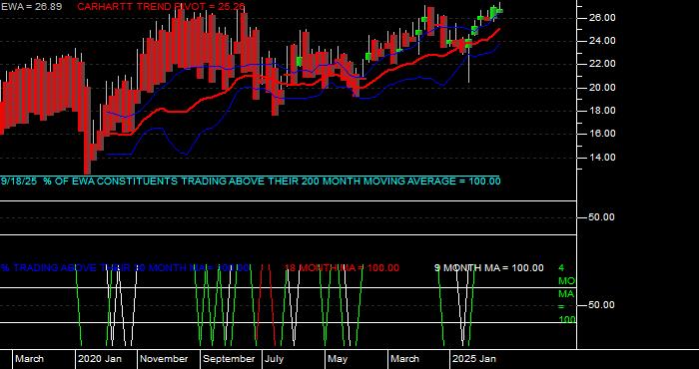Click the May date label

tap(339, 359)
